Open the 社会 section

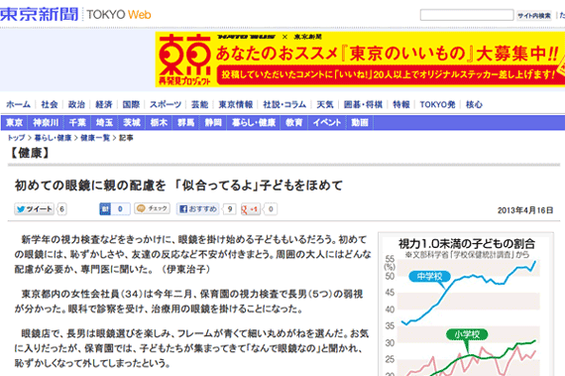[x=50, y=104]
